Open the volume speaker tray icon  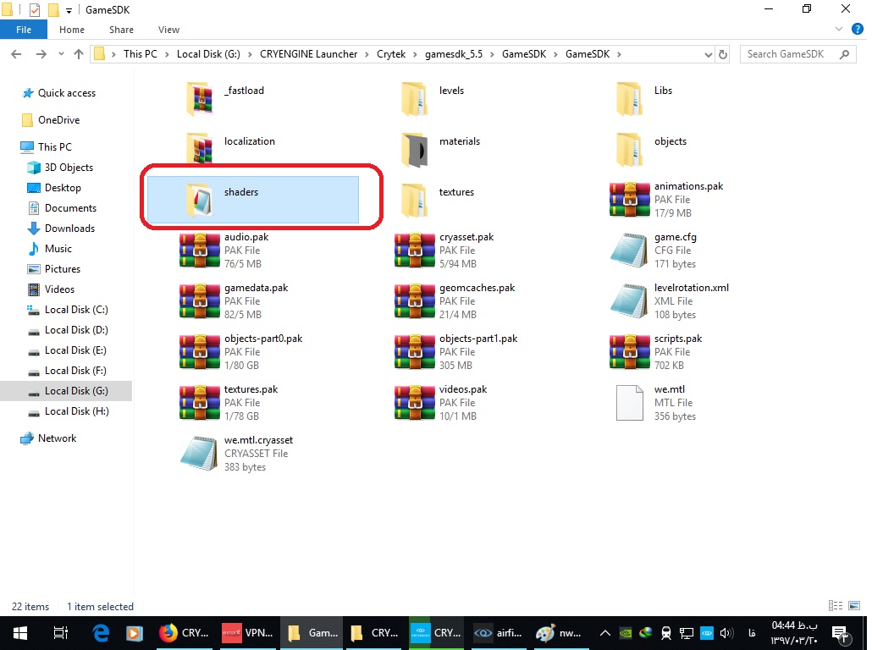pos(727,633)
